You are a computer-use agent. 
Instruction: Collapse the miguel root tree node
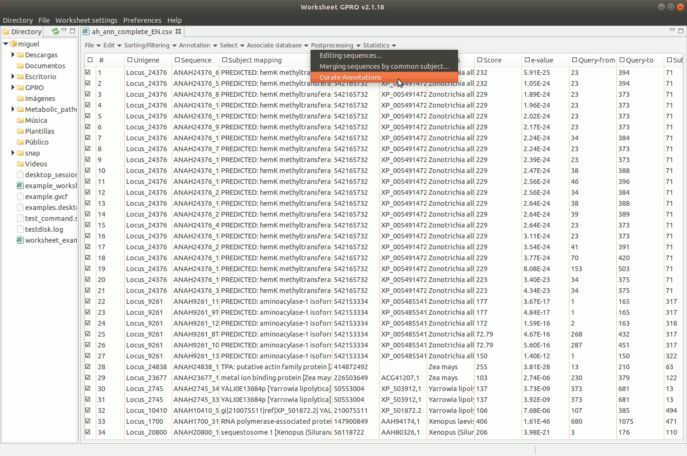coord(6,44)
